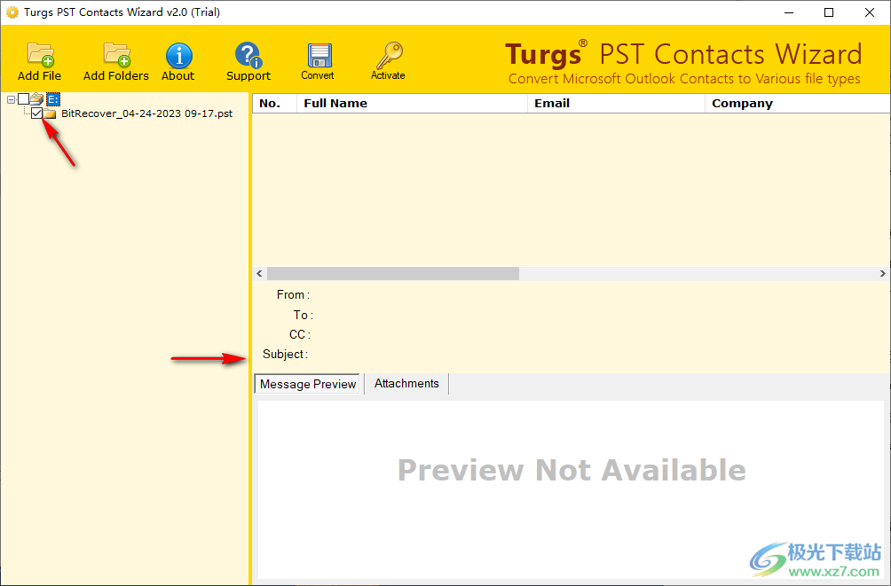Open the Support help icon

[x=248, y=61]
